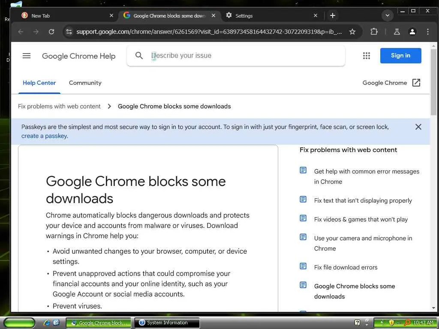The height and width of the screenshot is (329, 439).
Task: Click the Google Chrome Help title
Action: pyautogui.click(x=79, y=56)
